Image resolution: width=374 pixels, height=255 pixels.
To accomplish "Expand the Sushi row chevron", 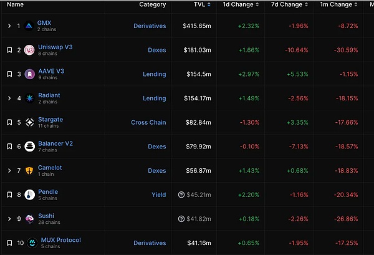I will (9, 219).
